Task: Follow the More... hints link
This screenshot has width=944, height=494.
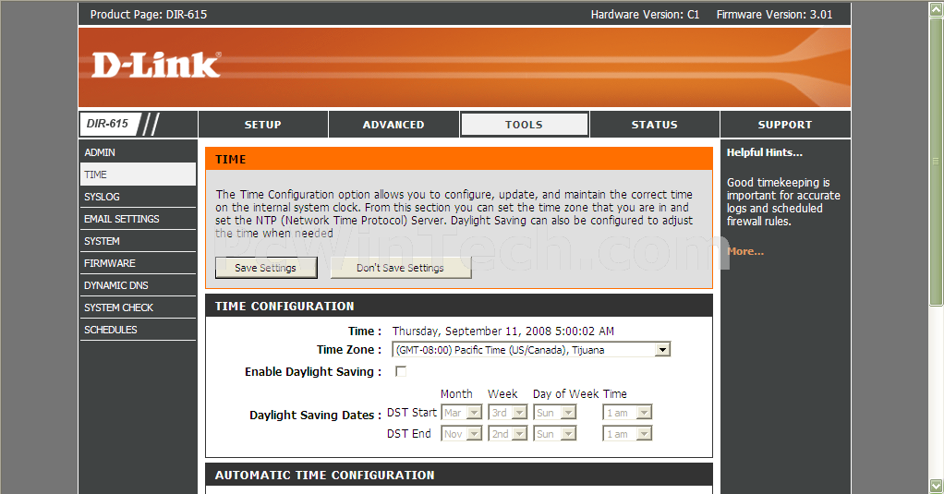Action: coord(745,251)
